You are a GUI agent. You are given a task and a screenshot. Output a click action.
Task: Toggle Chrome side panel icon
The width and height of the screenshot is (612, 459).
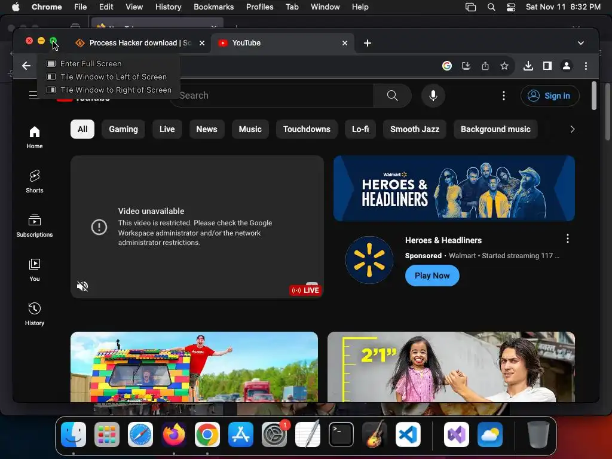coord(547,66)
